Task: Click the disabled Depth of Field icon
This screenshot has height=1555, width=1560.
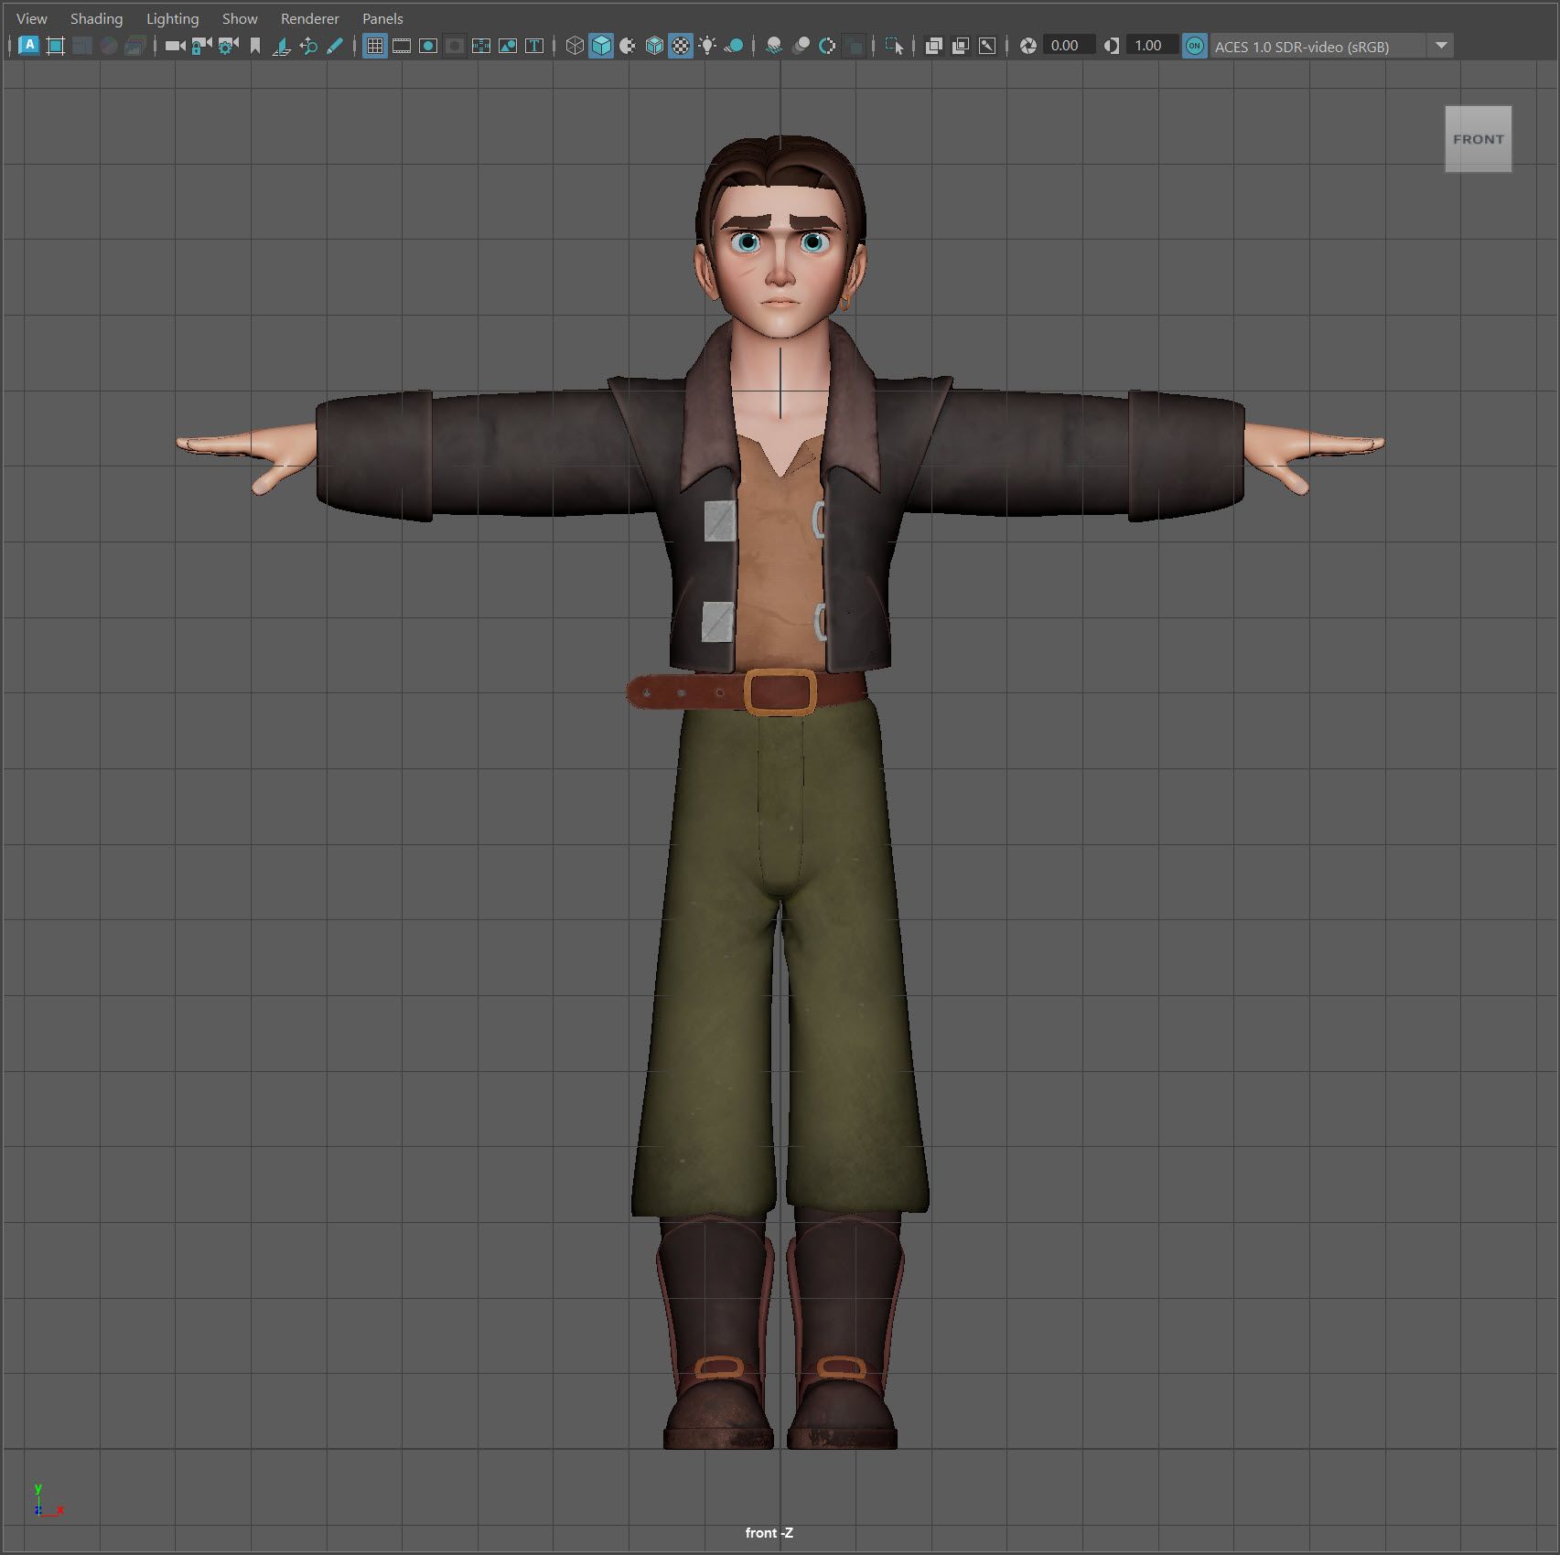Action: coord(854,46)
